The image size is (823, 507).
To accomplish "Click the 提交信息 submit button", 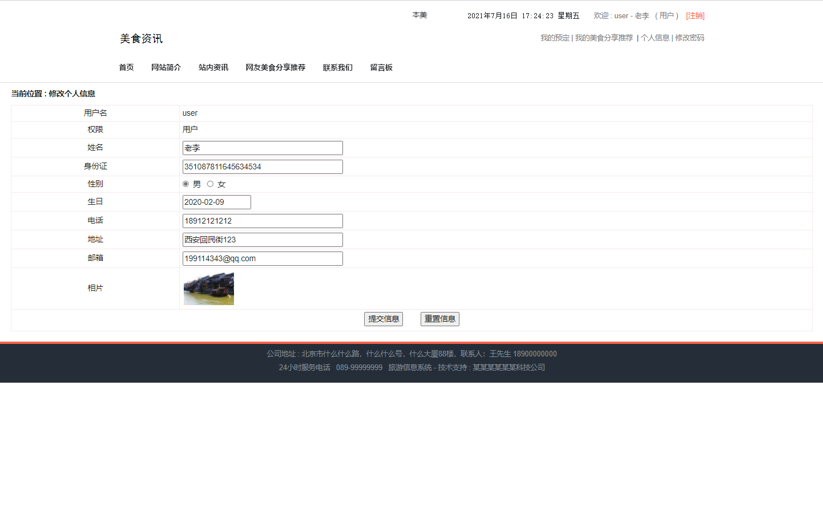I will coord(383,319).
